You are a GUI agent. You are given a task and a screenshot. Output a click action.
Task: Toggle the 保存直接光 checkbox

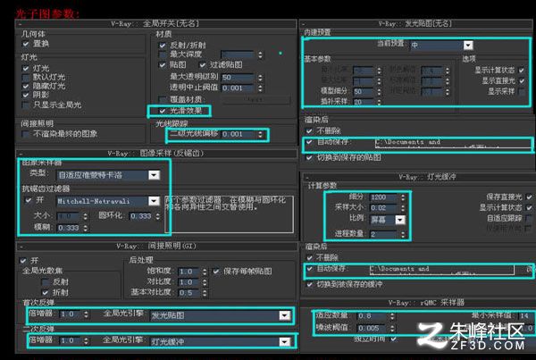coord(529,197)
